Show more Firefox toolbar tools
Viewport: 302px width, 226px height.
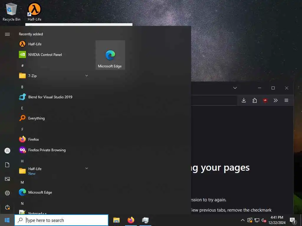coord(276,100)
